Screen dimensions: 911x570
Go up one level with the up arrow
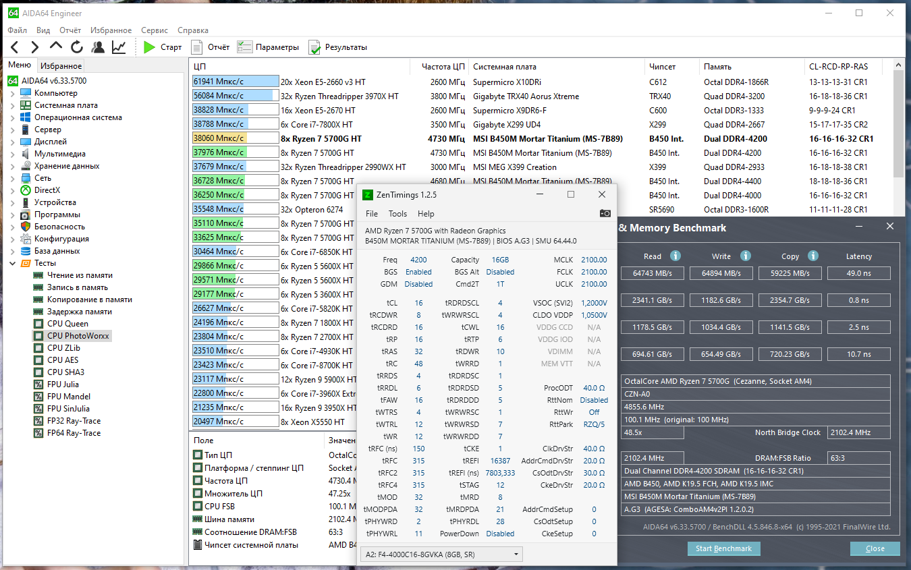(x=56, y=47)
